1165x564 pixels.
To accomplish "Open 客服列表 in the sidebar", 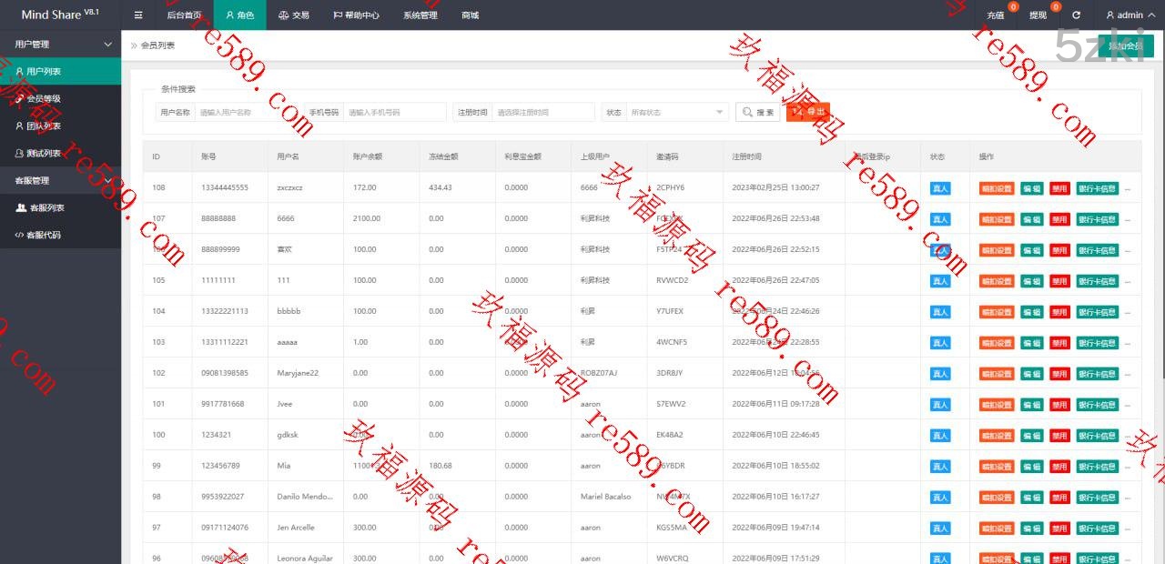I will pos(46,207).
